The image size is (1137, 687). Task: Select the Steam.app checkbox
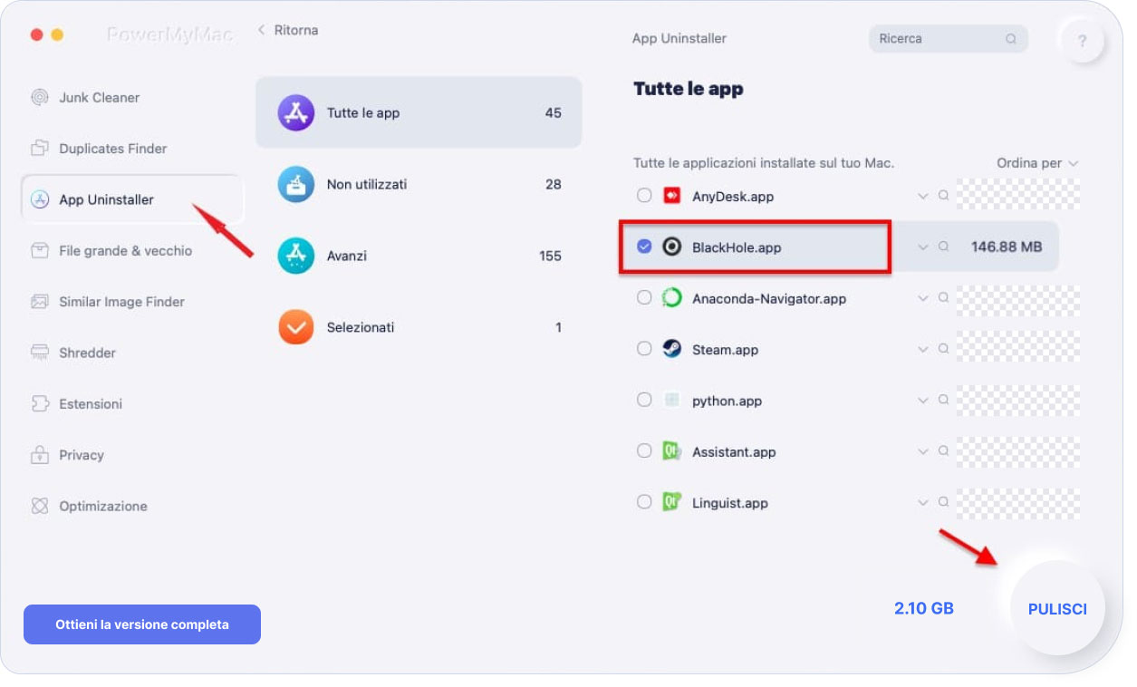(x=644, y=349)
